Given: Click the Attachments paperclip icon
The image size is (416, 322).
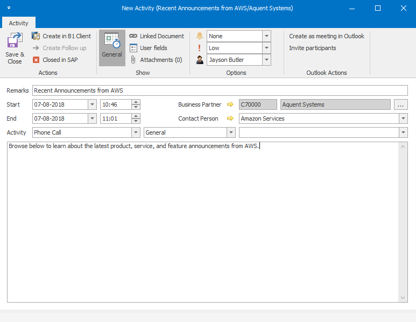Looking at the screenshot, I should [x=133, y=60].
